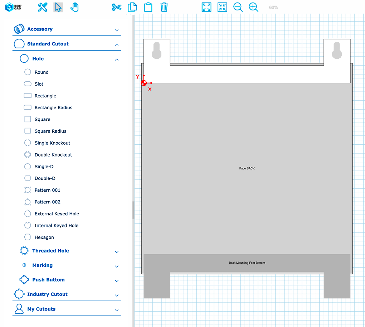Activate the hand pan tool
The image size is (365, 327).
pos(74,7)
